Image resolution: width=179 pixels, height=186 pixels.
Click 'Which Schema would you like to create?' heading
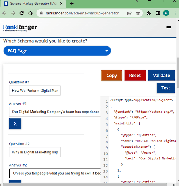point(45,41)
